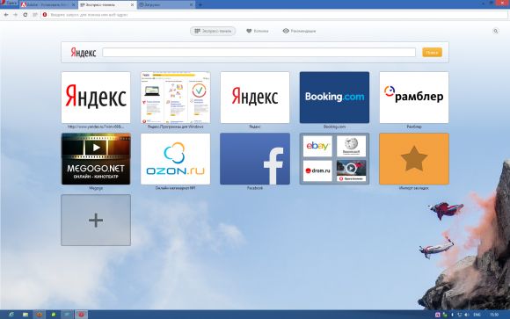Viewport: 510px width, 319px height.
Task: Select the Экспресс-панель browser tab
Action: (x=107, y=5)
